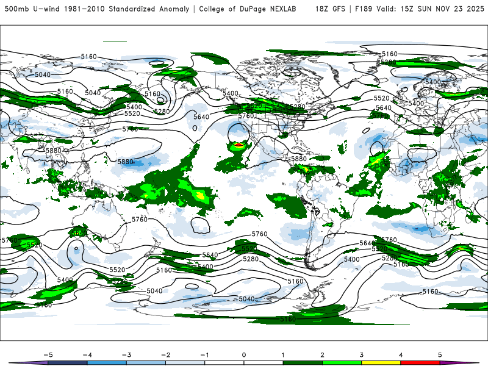Screen dimensions: 488x366
Task: Click the "2" colorbar label
Action: click(x=323, y=355)
